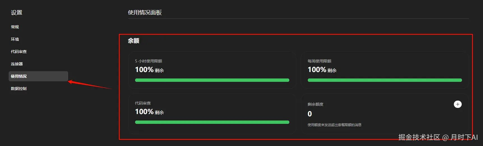
Task: Switch to 数据控制 settings
Action: 19,89
